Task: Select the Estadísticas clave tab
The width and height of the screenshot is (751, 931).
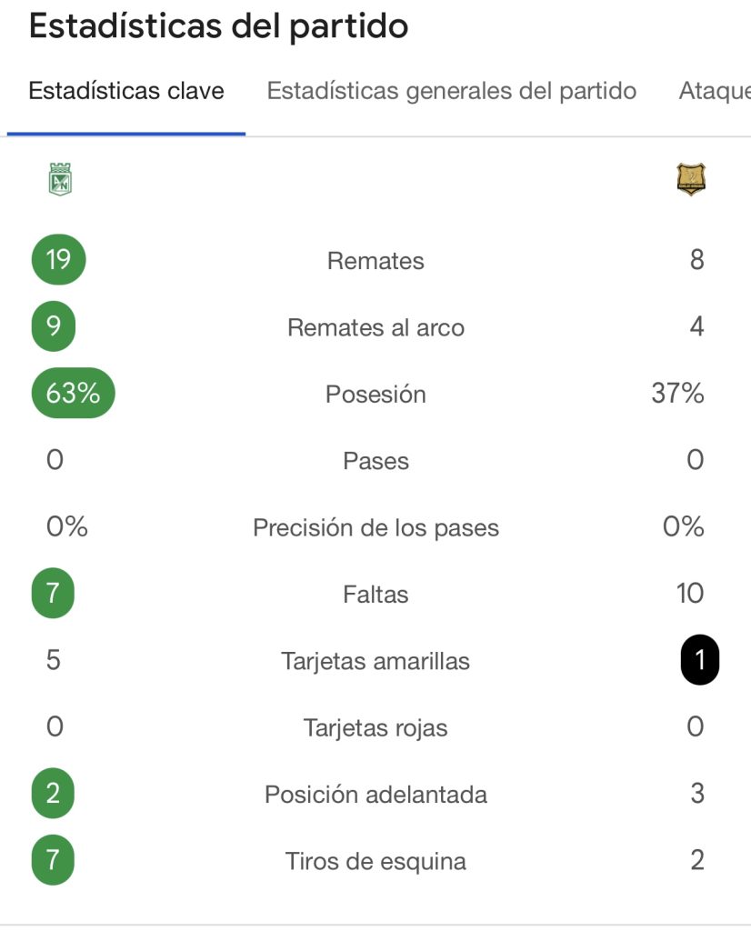Action: click(126, 92)
